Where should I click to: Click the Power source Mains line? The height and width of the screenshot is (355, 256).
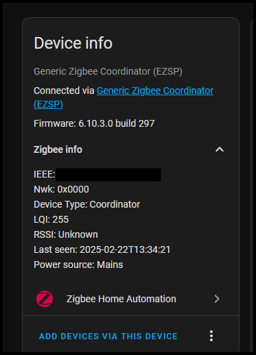(78, 265)
